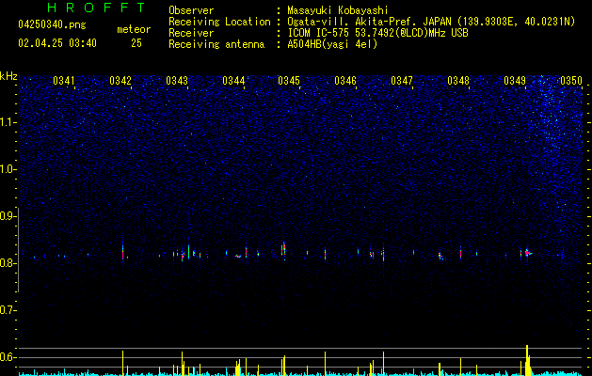This screenshot has width=592, height=376.
Task: Click the 1.1 frequency axis label
Action: 8,122
